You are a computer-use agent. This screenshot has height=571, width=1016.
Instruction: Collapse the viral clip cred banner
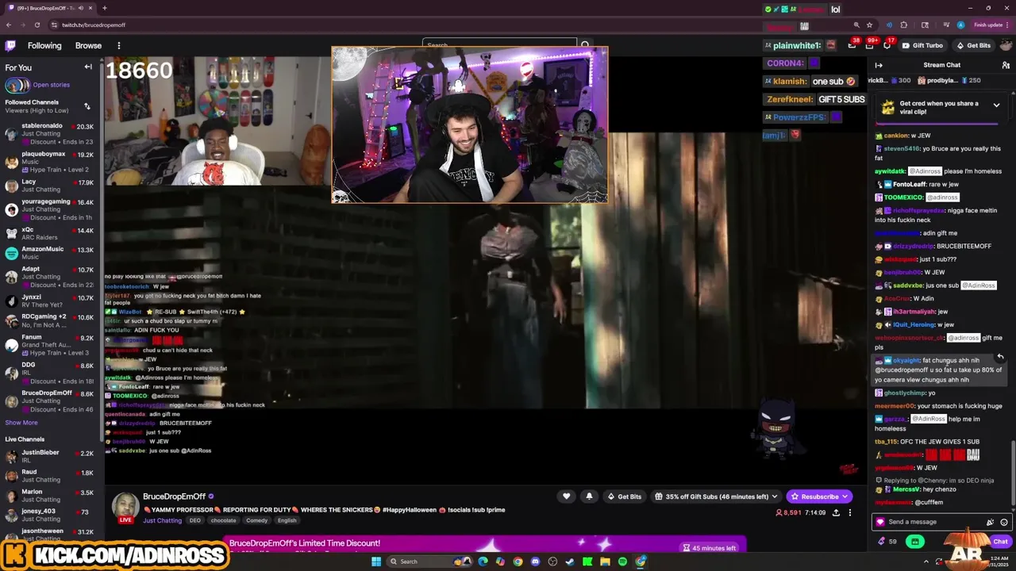[996, 105]
